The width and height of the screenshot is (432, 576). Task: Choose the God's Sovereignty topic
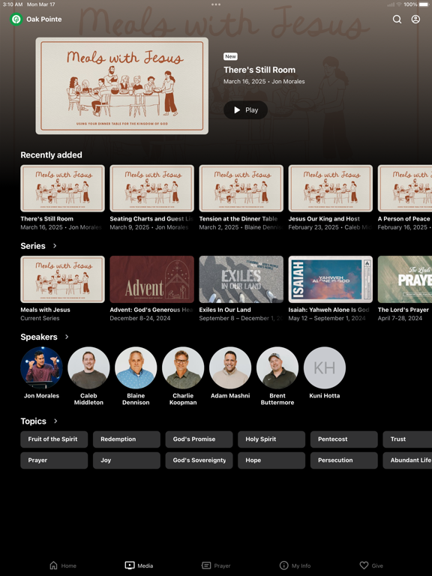[x=199, y=460]
